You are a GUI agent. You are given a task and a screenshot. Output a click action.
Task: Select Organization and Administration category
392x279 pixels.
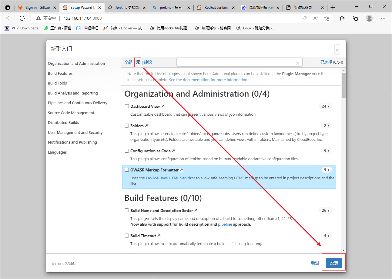[x=76, y=63]
